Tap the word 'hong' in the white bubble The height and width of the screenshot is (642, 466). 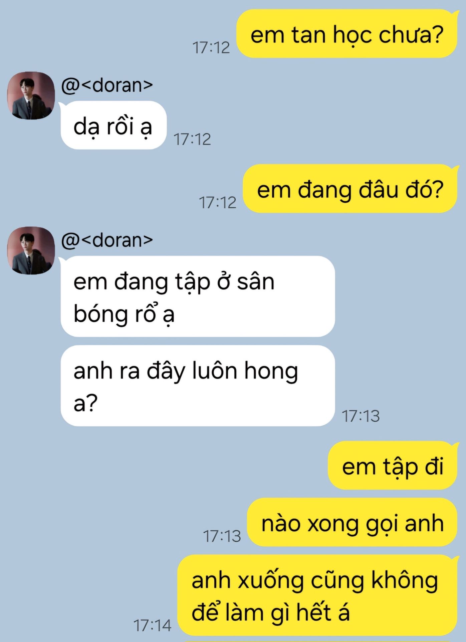tap(271, 371)
